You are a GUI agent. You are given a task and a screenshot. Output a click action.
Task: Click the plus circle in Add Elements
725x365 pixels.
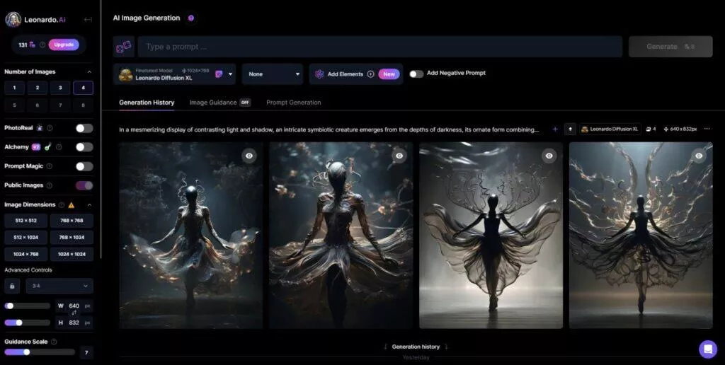pyautogui.click(x=370, y=74)
